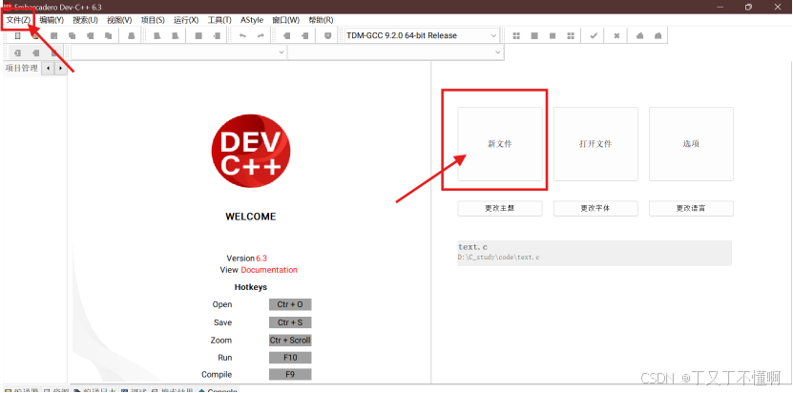Click the 更改主题 button

500,208
